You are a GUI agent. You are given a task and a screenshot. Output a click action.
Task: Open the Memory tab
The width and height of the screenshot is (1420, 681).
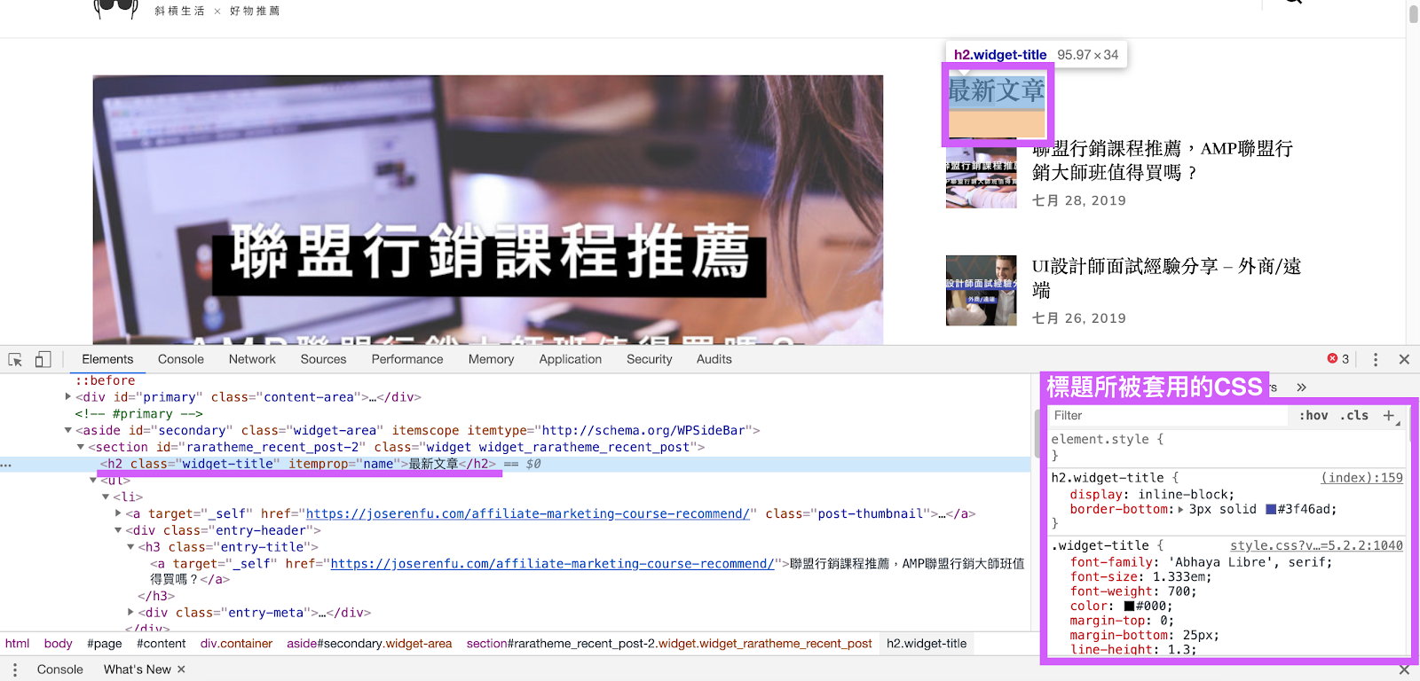491,359
